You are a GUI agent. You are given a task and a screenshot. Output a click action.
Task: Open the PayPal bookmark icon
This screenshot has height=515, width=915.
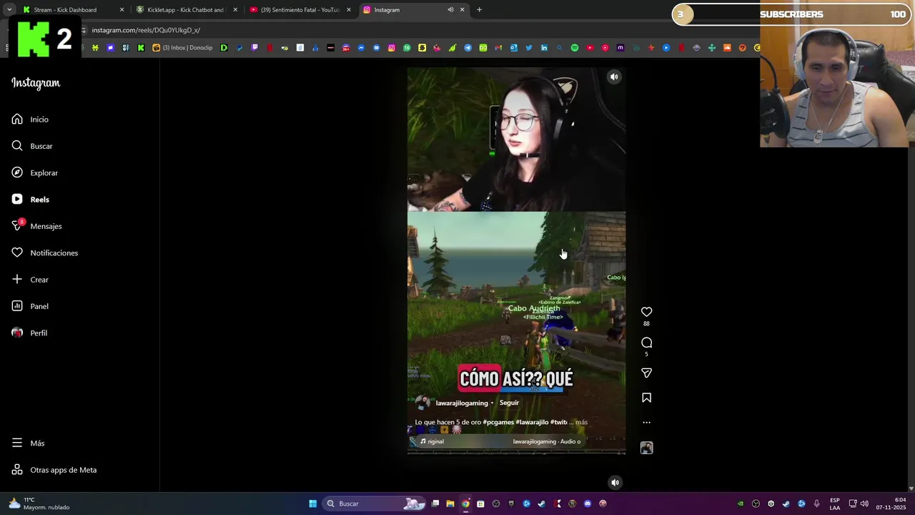pos(239,48)
